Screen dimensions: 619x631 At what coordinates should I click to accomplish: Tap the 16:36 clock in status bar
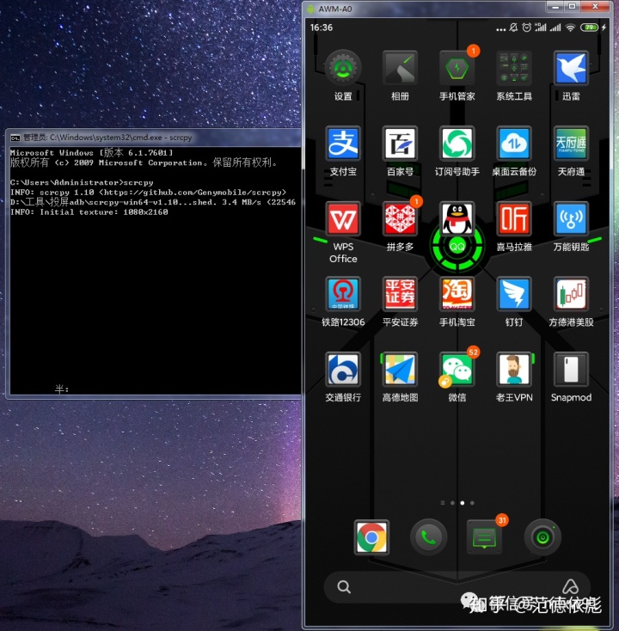tap(322, 28)
